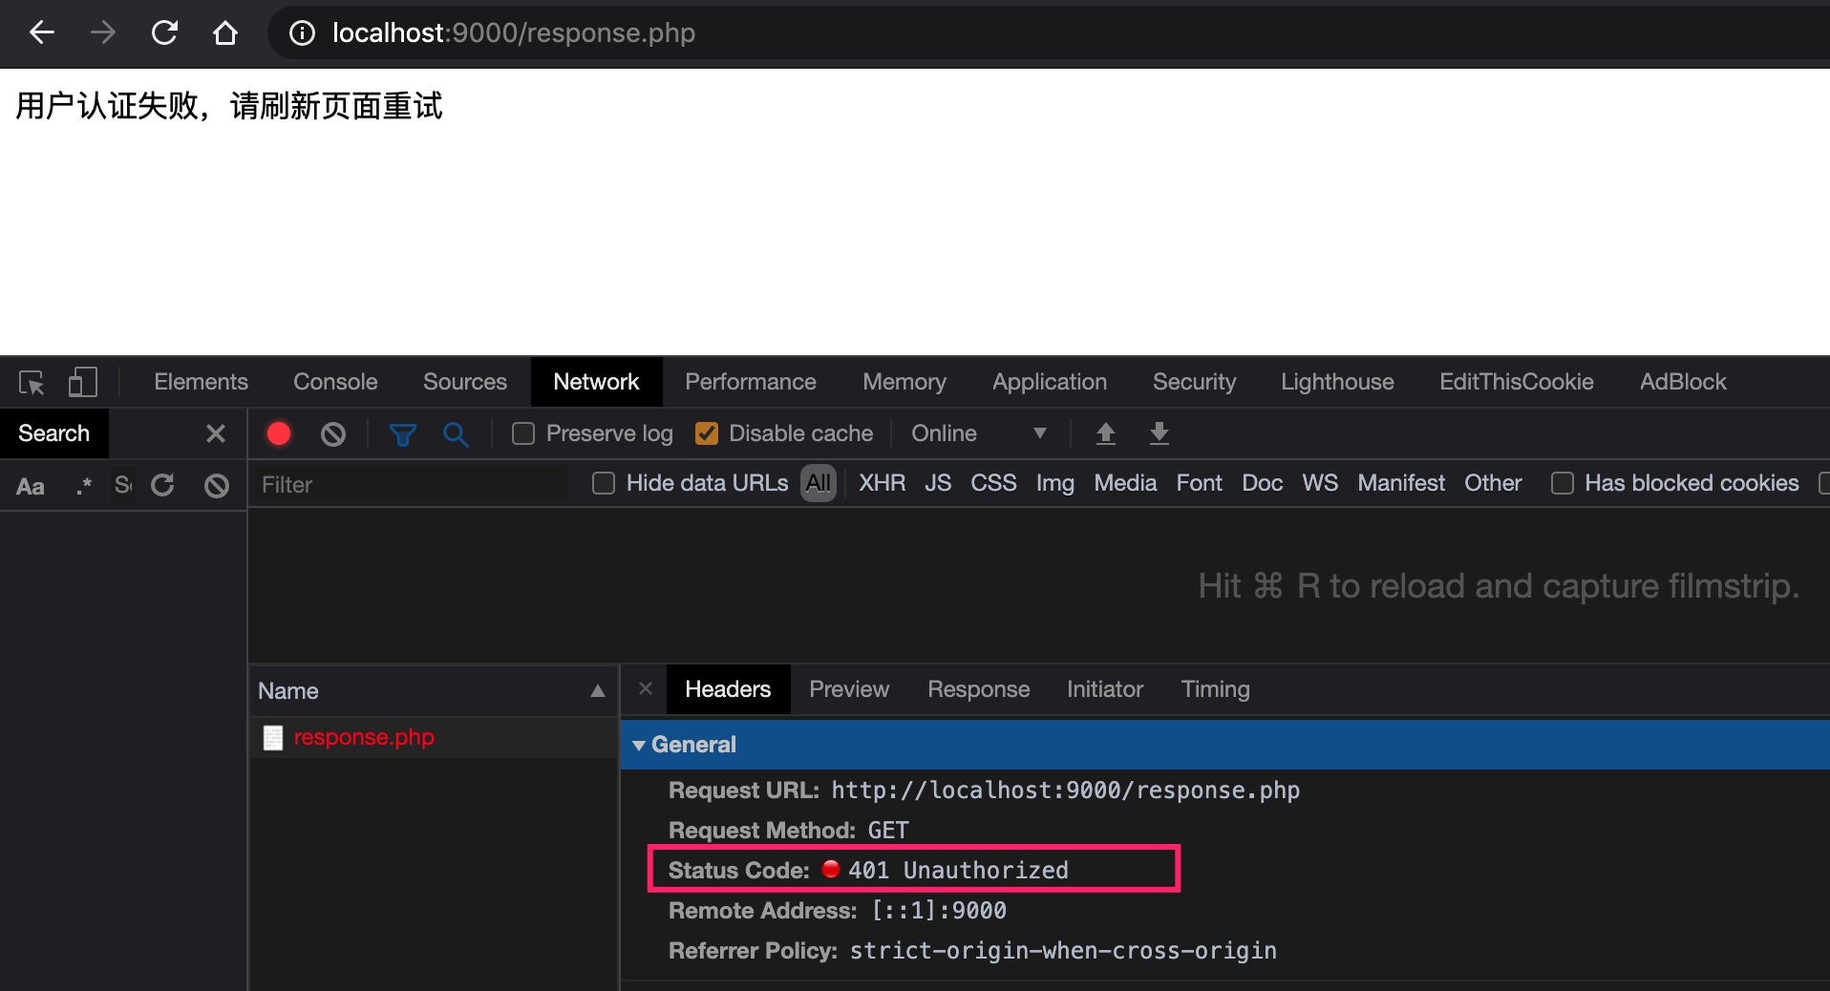Open the Timing detail tab
This screenshot has width=1830, height=991.
tap(1215, 689)
